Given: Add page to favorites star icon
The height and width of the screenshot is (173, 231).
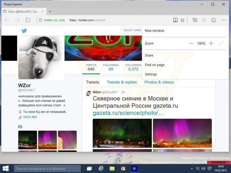Looking at the screenshot, I should click(183, 20).
